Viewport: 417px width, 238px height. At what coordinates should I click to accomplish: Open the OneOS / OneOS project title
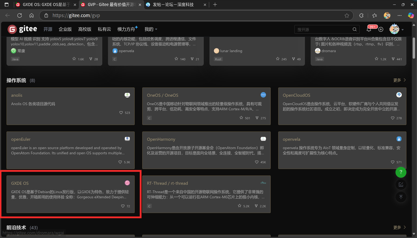point(163,95)
